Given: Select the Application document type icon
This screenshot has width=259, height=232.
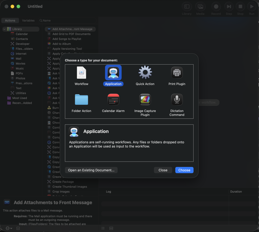Looking at the screenshot, I should coord(113,73).
